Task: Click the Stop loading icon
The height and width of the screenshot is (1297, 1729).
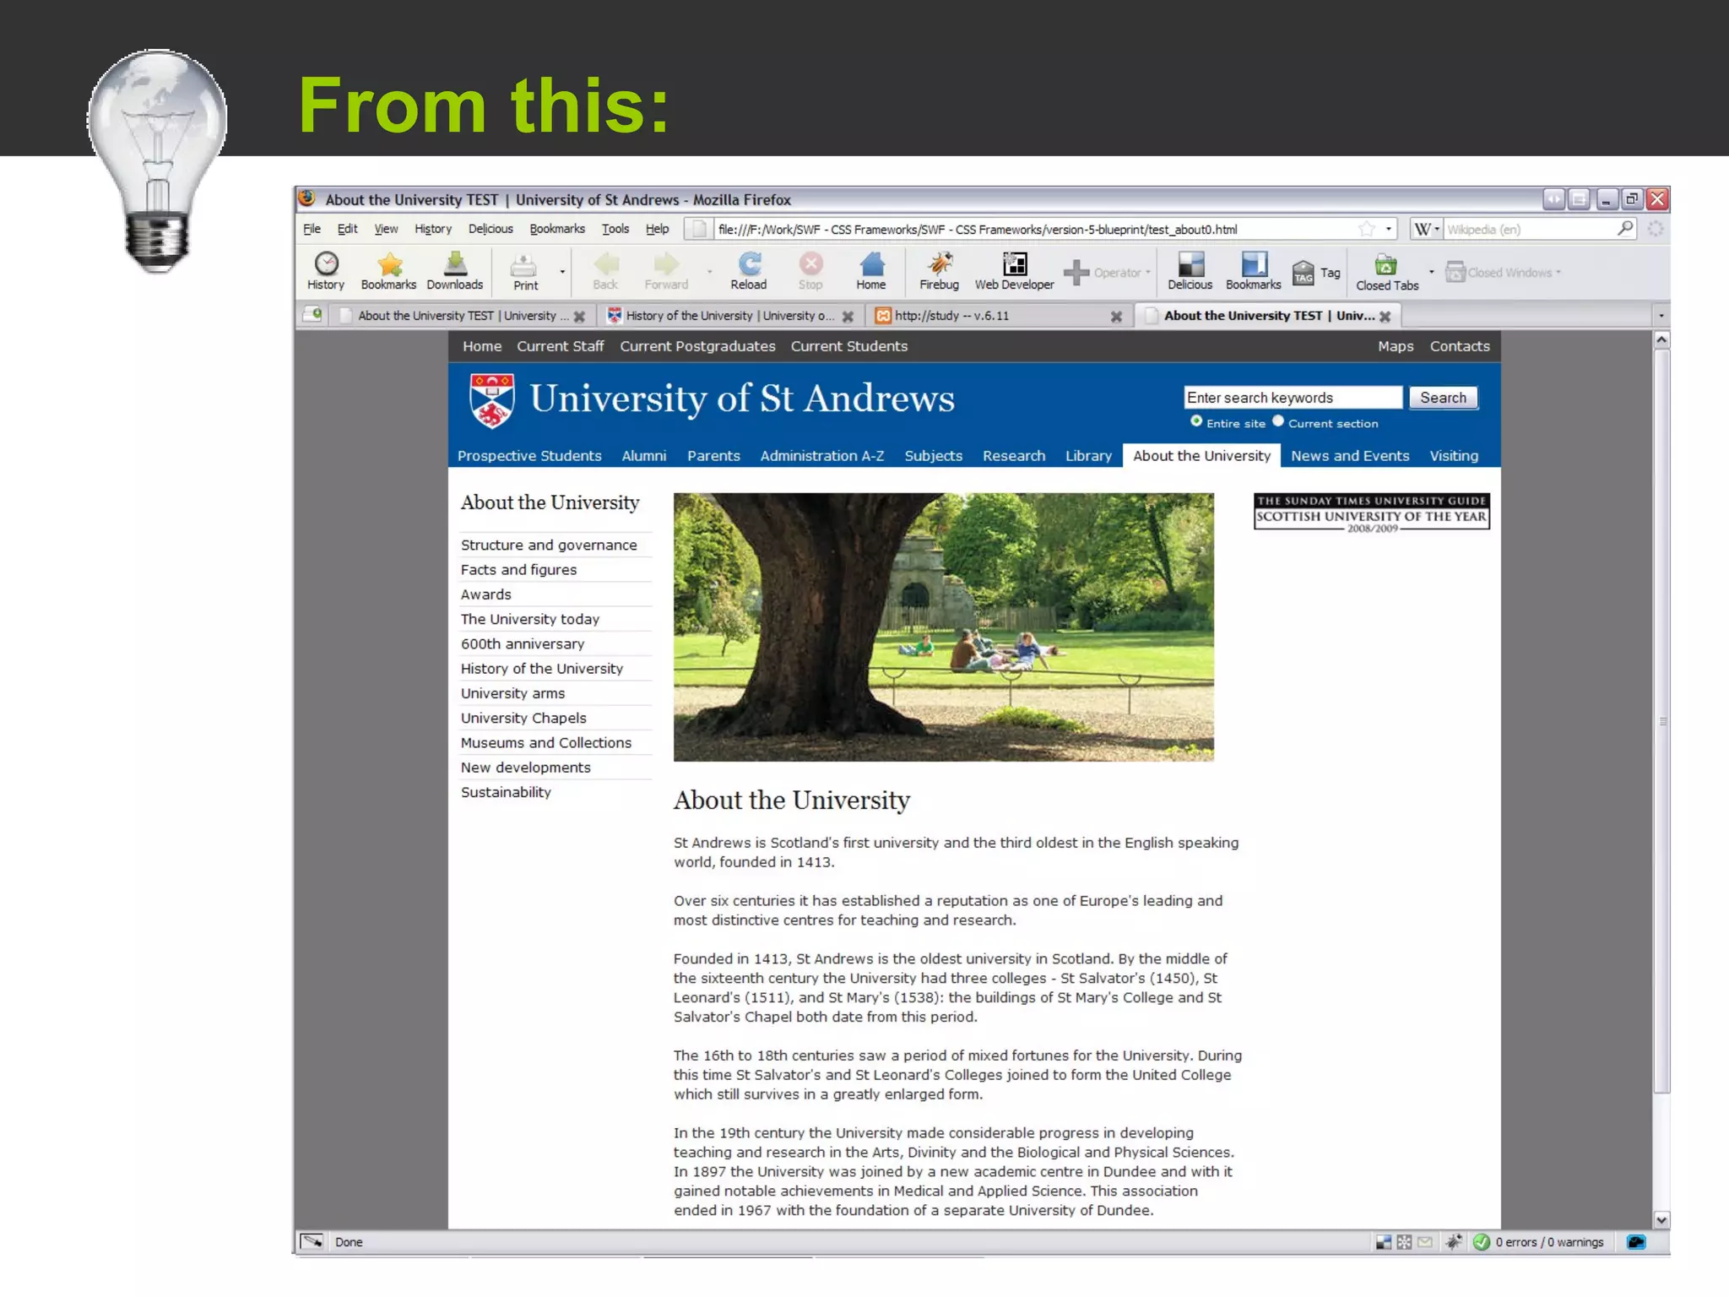Action: coord(810,271)
